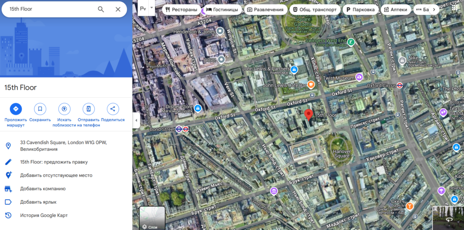Select Рестораны category chip
The image size is (464, 230).
181,10
